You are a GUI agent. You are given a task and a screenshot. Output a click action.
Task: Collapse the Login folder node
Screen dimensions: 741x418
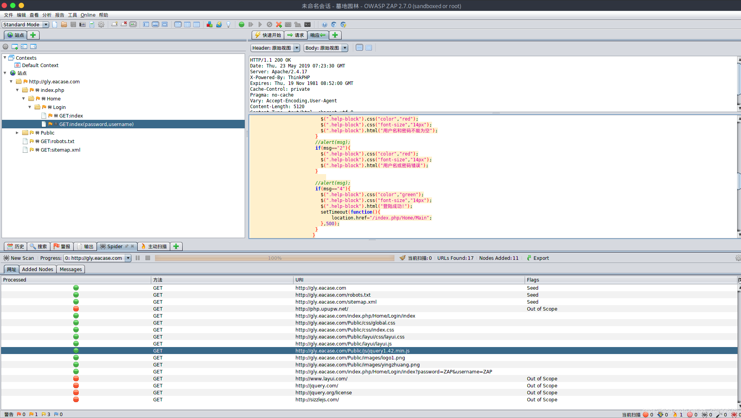click(30, 107)
